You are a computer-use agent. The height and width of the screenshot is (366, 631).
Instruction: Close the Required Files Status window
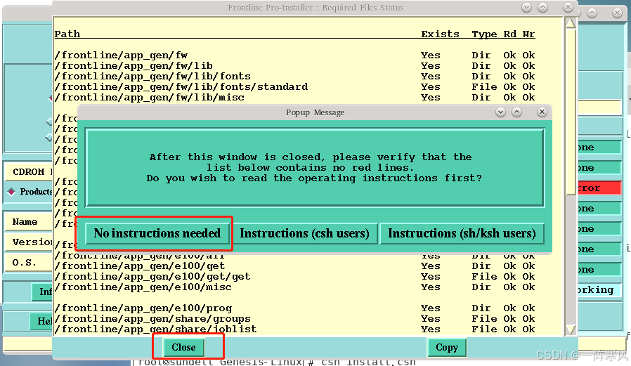568,8
